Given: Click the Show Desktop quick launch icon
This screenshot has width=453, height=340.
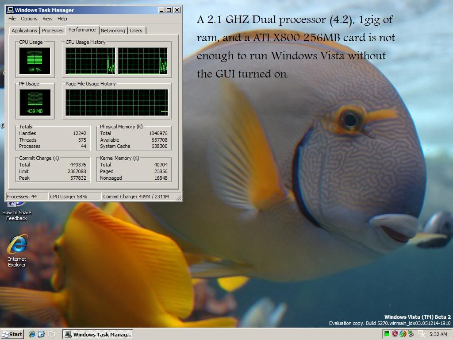Looking at the screenshot, I should click(51, 334).
